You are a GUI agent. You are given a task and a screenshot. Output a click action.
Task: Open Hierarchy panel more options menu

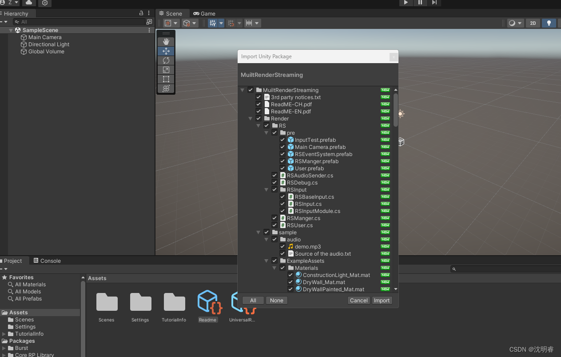(x=149, y=13)
